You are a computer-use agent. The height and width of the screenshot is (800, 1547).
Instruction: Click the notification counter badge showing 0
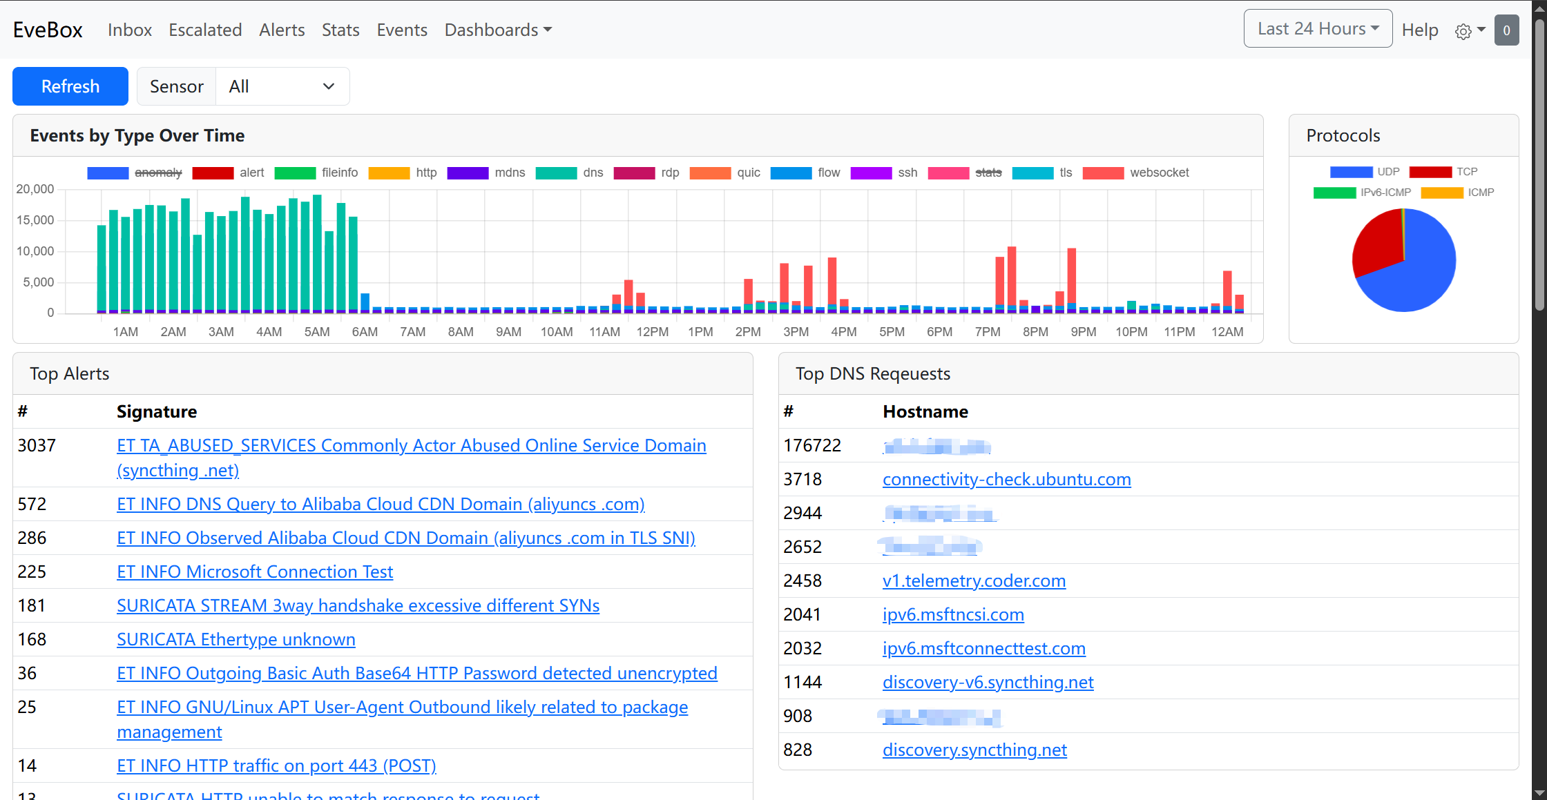(x=1506, y=30)
